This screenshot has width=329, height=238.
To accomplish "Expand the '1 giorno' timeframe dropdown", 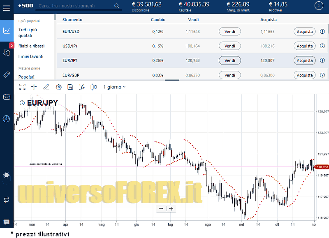I will [114, 87].
